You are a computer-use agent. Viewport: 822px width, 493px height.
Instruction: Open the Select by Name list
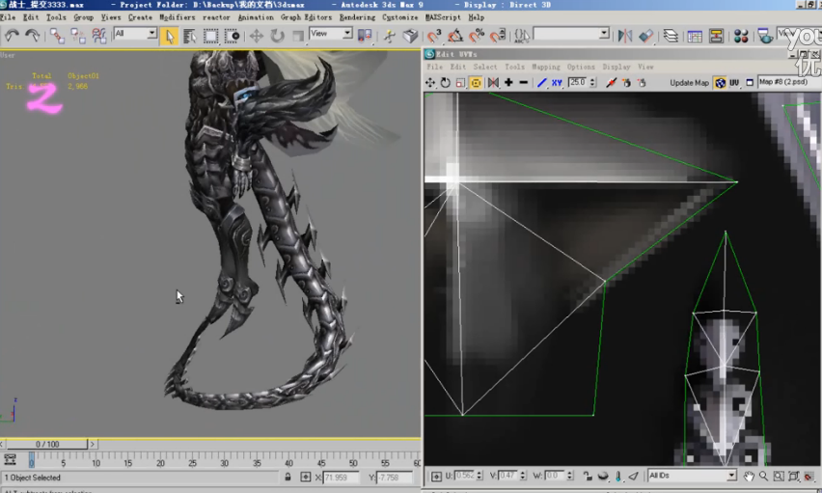pos(190,36)
